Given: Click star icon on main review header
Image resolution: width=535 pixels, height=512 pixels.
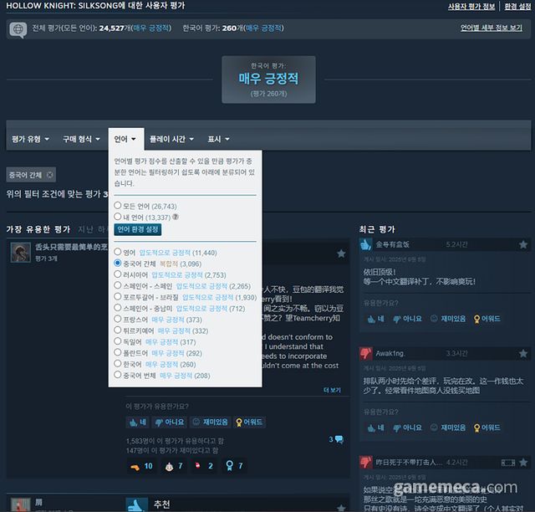Looking at the screenshot, I should pos(341,253).
